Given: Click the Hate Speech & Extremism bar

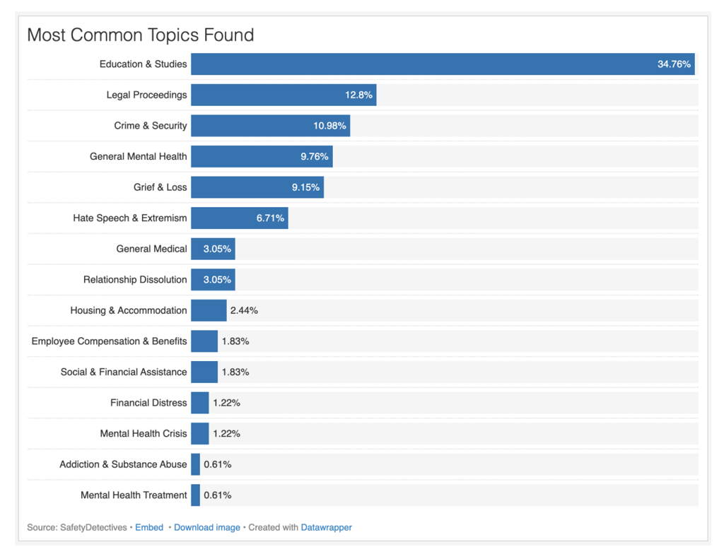Looking at the screenshot, I should tap(240, 218).
